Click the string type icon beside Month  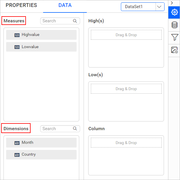(17, 143)
